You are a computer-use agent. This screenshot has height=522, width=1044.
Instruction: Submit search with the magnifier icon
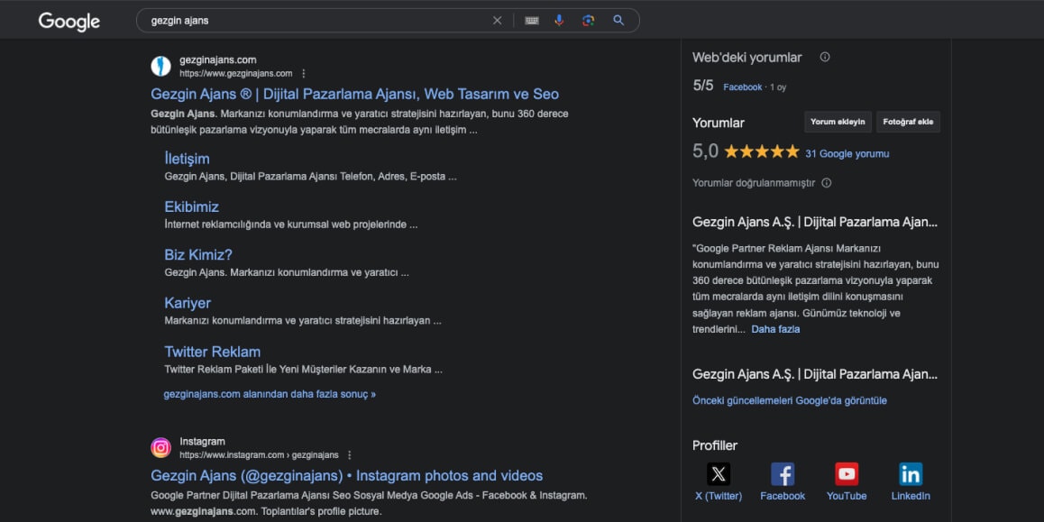coord(618,21)
